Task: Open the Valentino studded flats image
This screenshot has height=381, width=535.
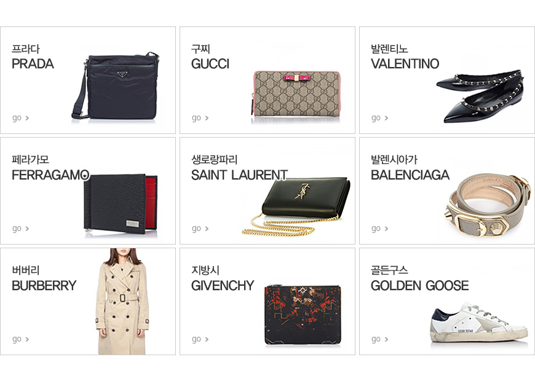Action: [480, 96]
